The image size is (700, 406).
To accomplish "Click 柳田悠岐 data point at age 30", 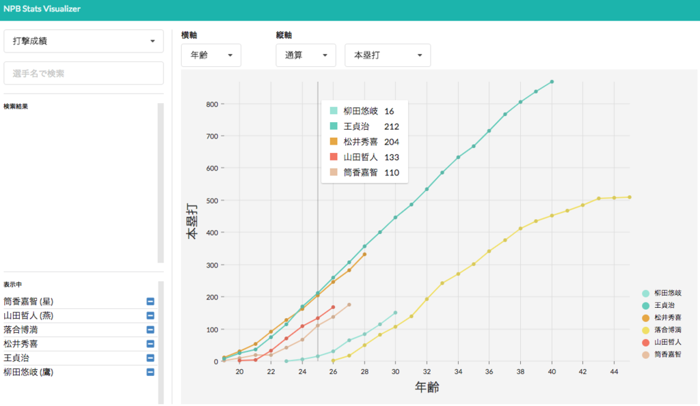I will (396, 313).
